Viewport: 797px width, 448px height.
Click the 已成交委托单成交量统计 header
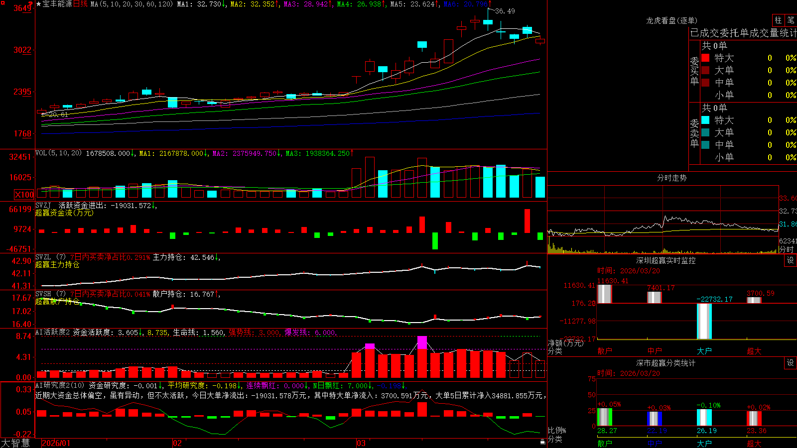point(743,33)
